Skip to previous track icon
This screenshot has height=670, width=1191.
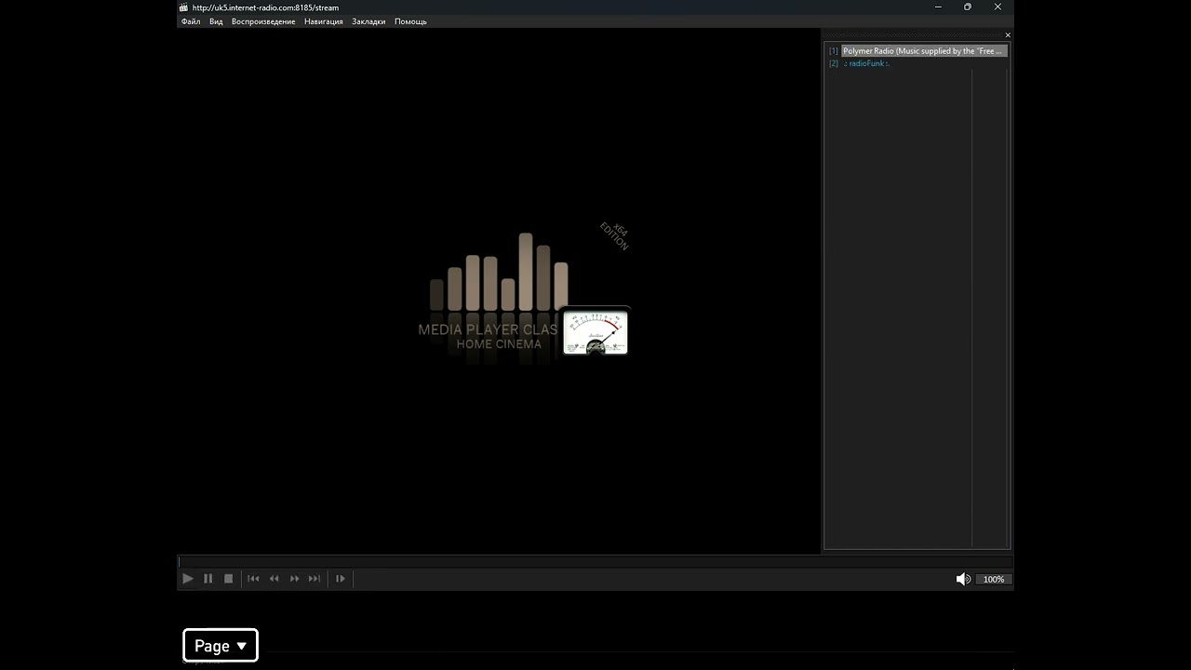pos(253,579)
